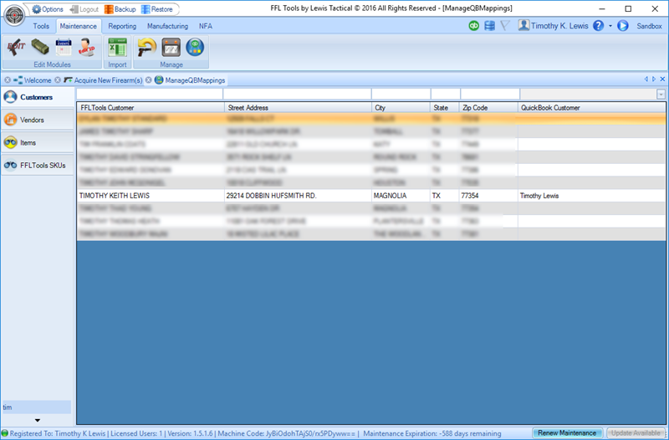This screenshot has height=440, width=669.
Task: Sort by State column header
Action: point(445,108)
